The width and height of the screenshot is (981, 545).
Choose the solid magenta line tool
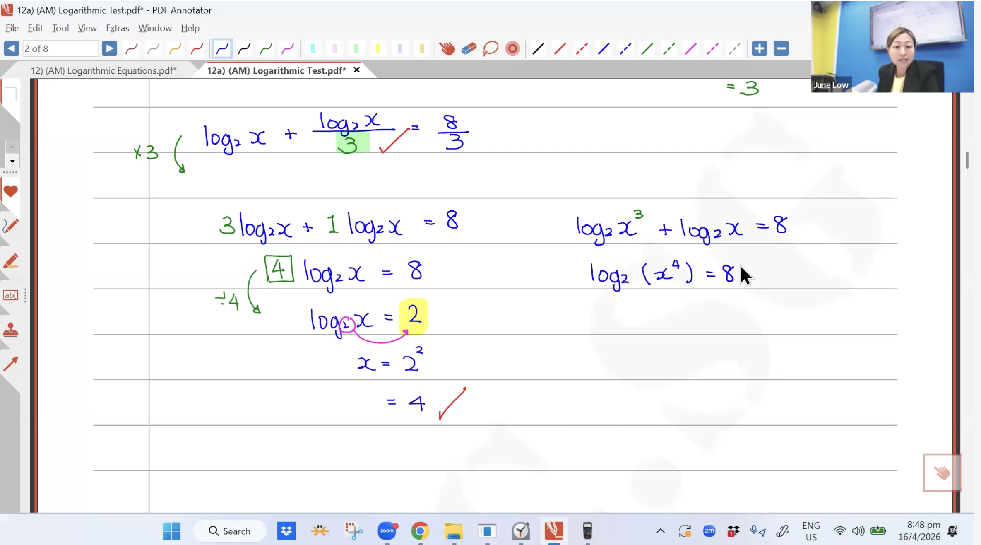(x=691, y=49)
